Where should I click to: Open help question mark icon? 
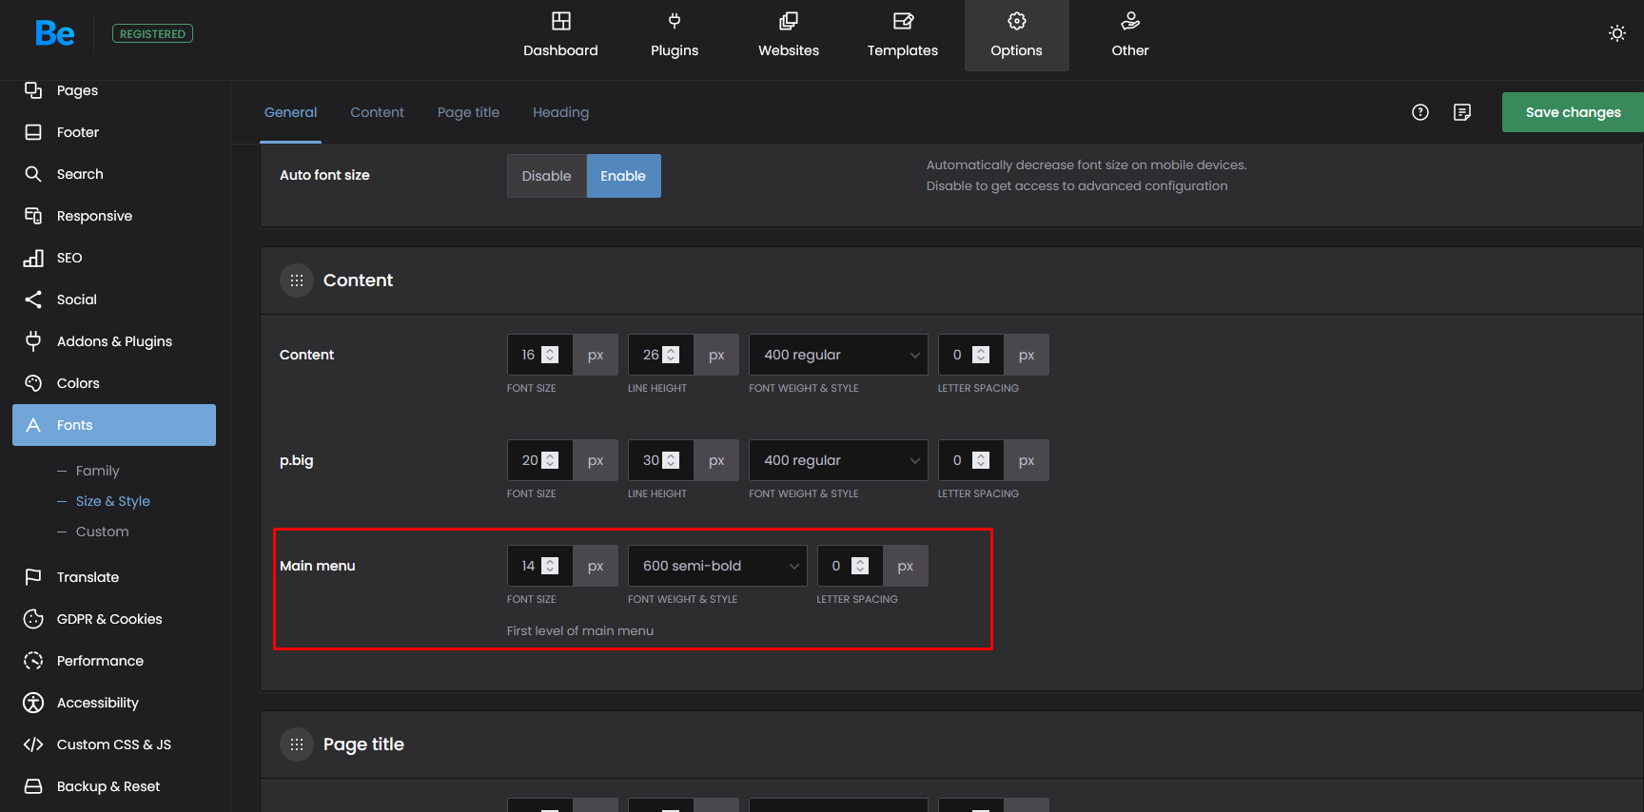1420,112
